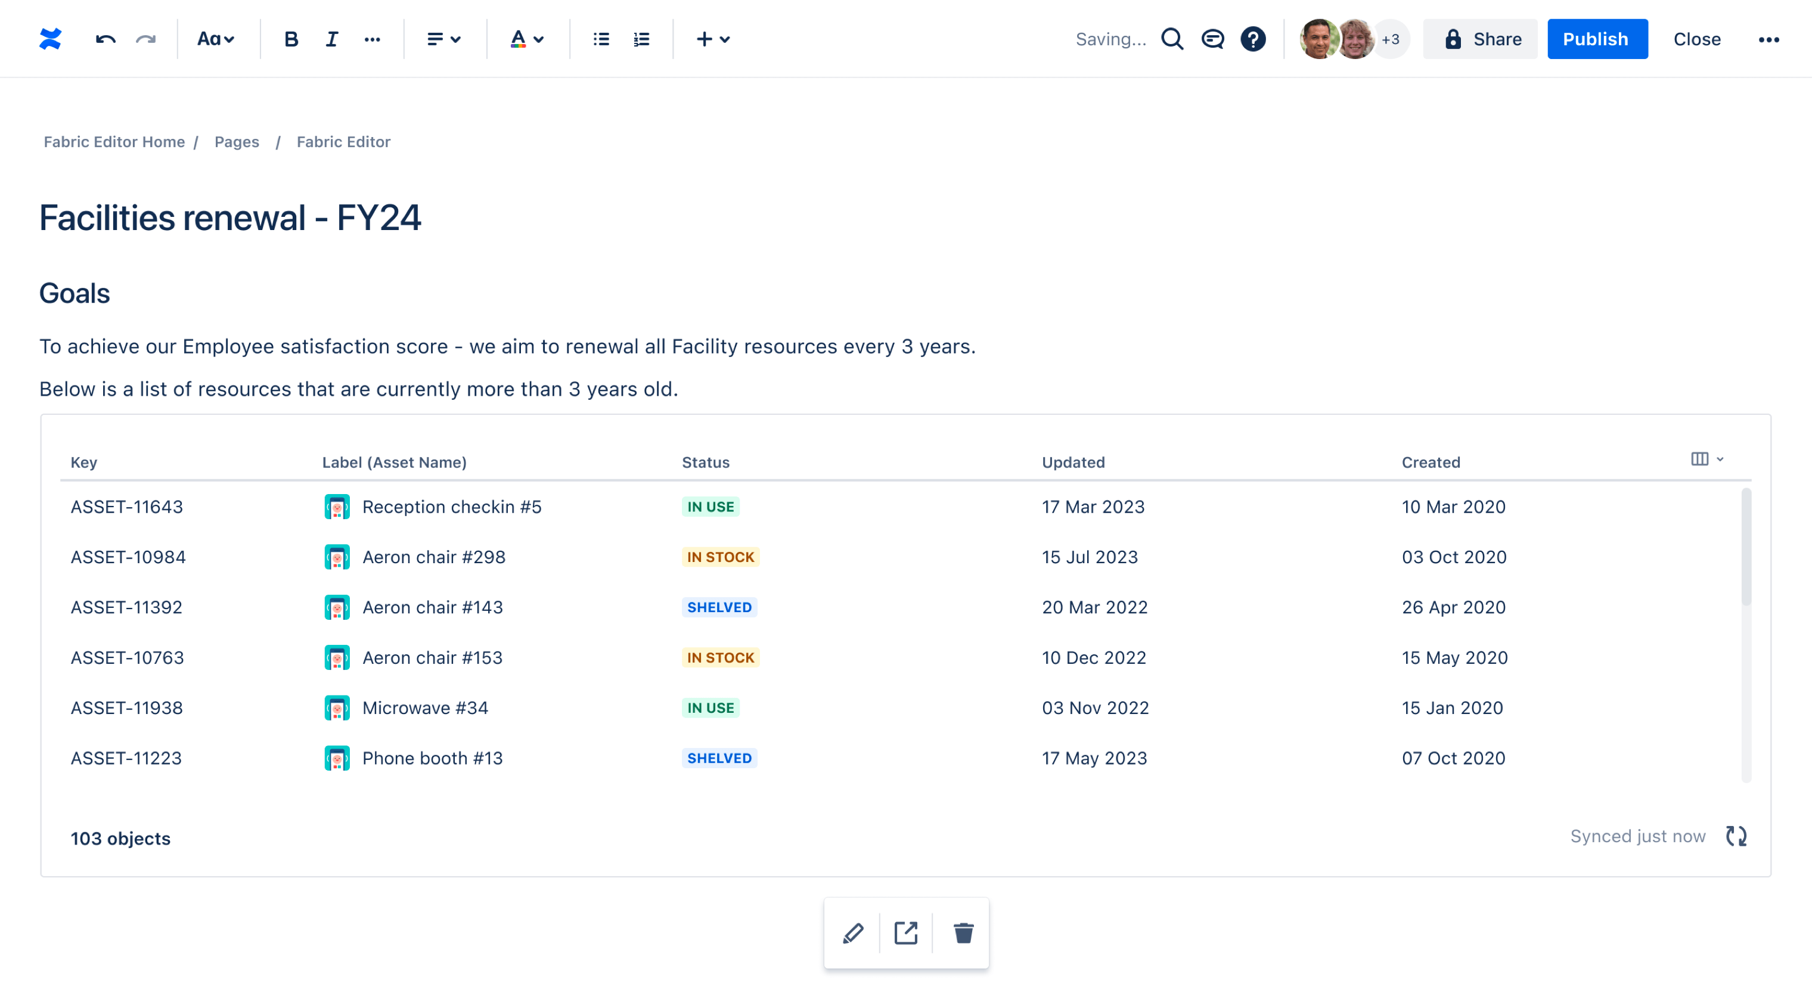1812x1006 pixels.
Task: Click the search icon in toolbar
Action: click(1171, 38)
